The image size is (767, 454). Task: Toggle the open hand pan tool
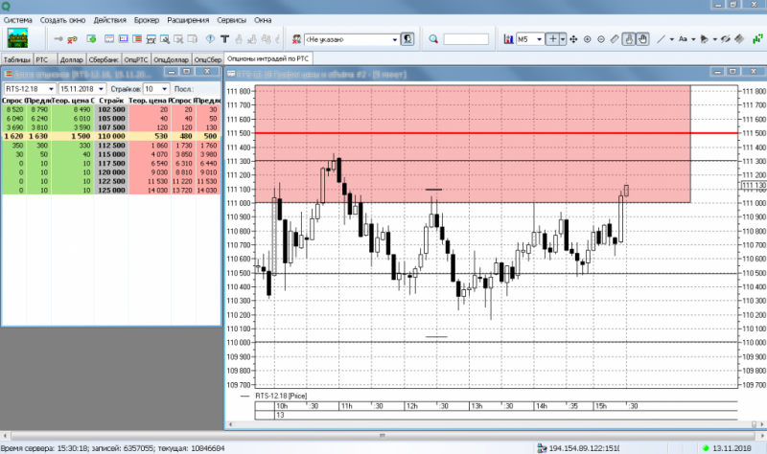[642, 39]
